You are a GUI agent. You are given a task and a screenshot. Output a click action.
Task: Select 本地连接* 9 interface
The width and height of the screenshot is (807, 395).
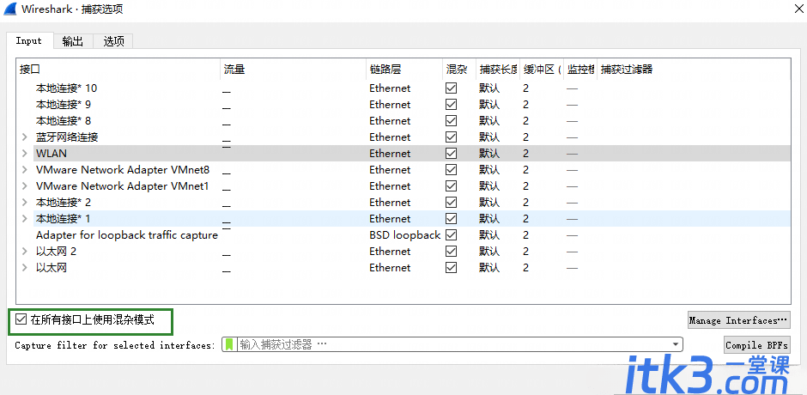64,105
